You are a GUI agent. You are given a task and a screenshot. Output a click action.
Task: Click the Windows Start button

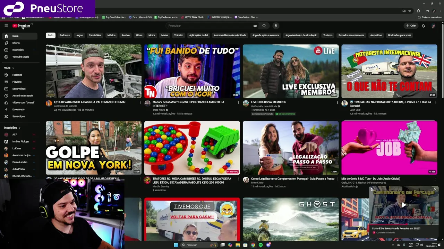click(x=176, y=245)
